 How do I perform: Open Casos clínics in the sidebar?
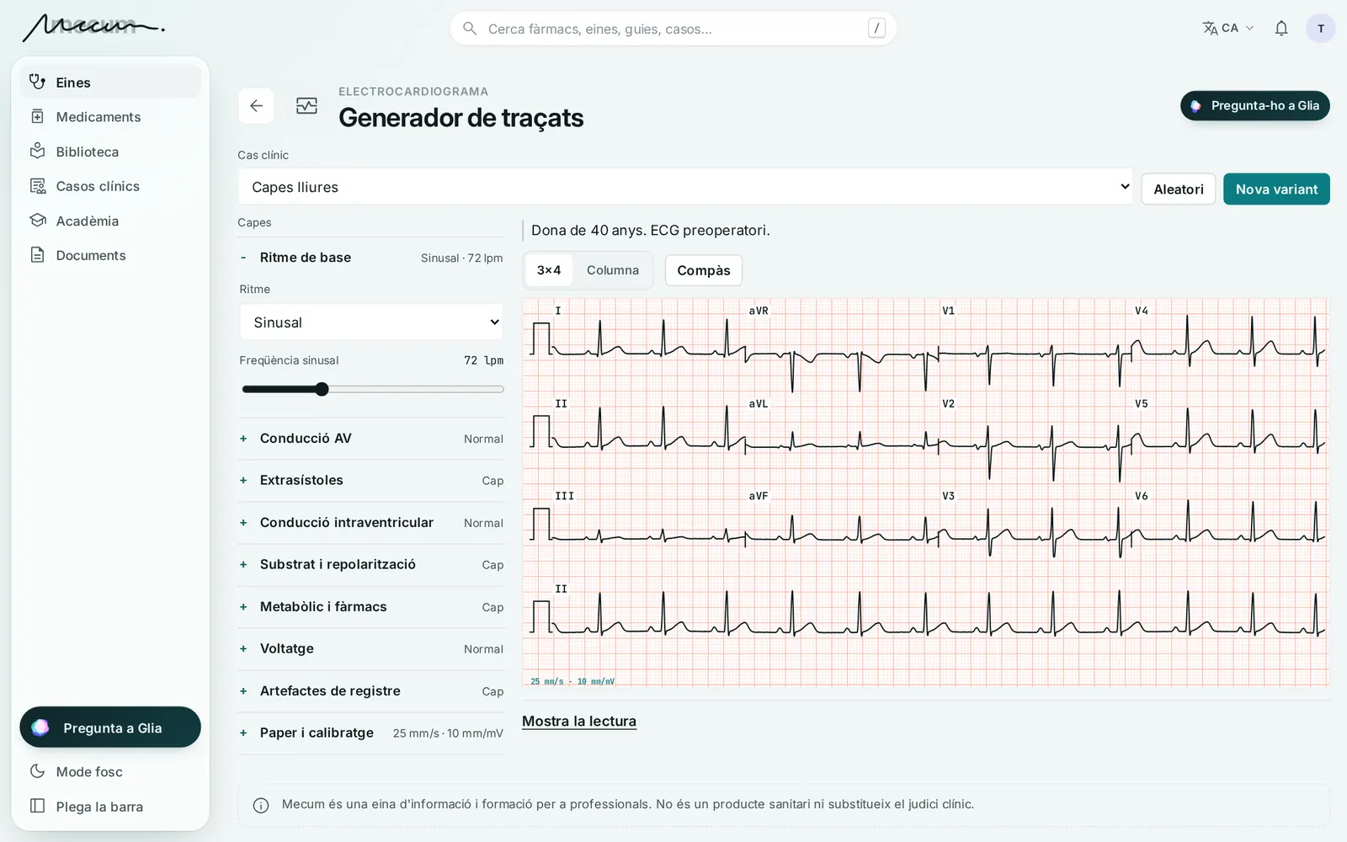(110, 186)
